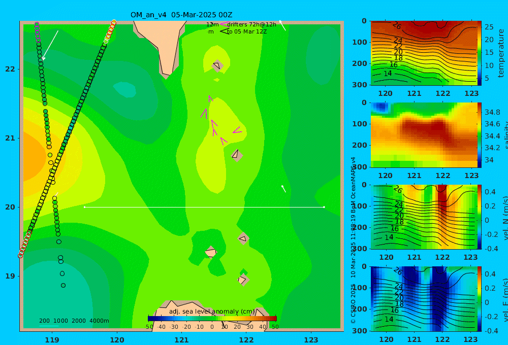Click latitude label 19 on the main map
The image size is (508, 345).
click(x=10, y=276)
